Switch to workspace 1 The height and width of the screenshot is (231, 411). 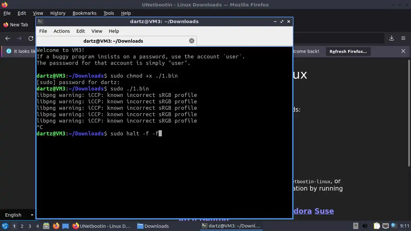click(14, 226)
